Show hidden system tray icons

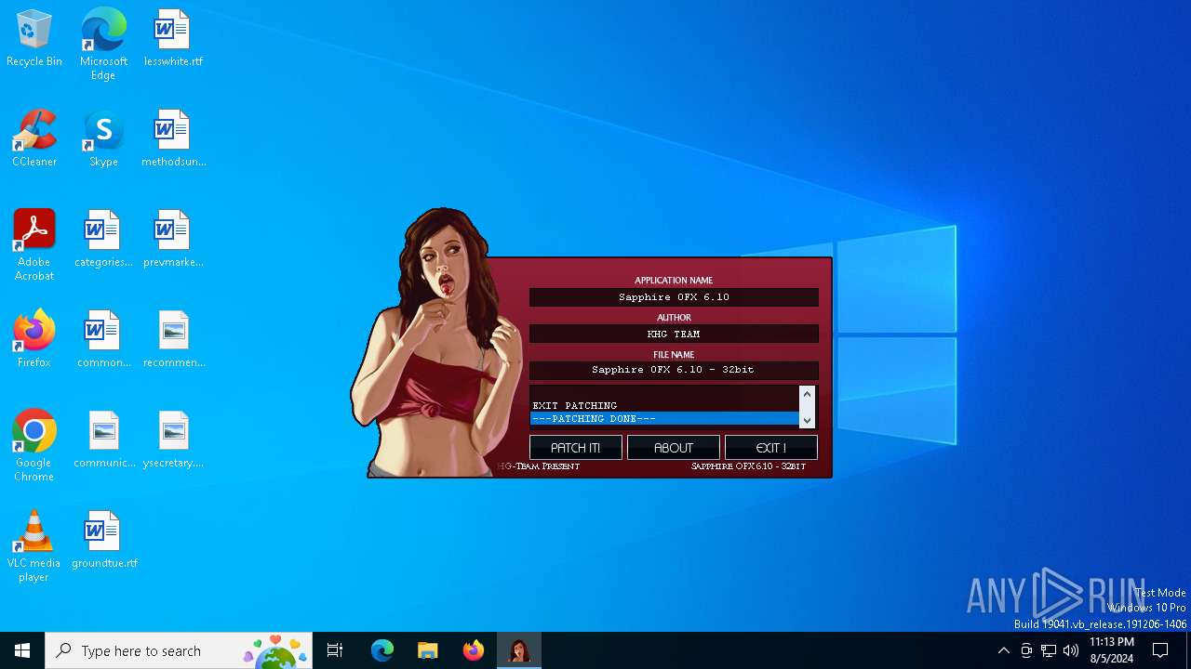coord(1004,650)
